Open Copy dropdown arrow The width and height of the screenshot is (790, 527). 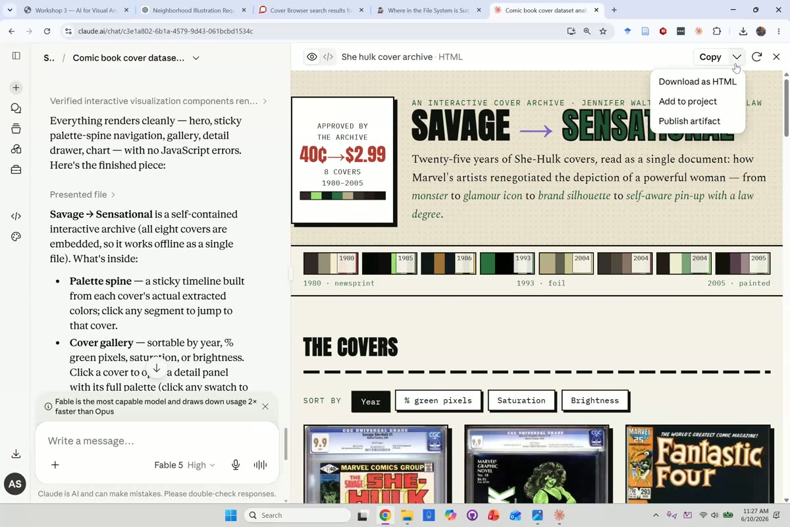[x=737, y=57]
